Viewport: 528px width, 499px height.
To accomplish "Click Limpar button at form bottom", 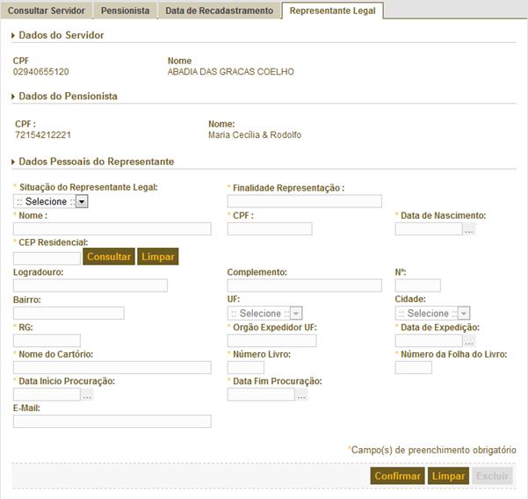I will tap(448, 476).
